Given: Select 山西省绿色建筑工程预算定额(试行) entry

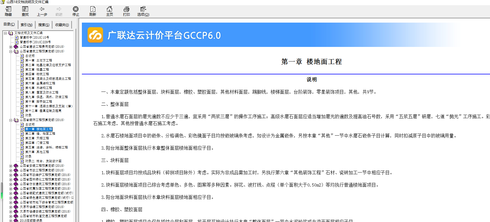Looking at the screenshot, I should pyautogui.click(x=46, y=198).
